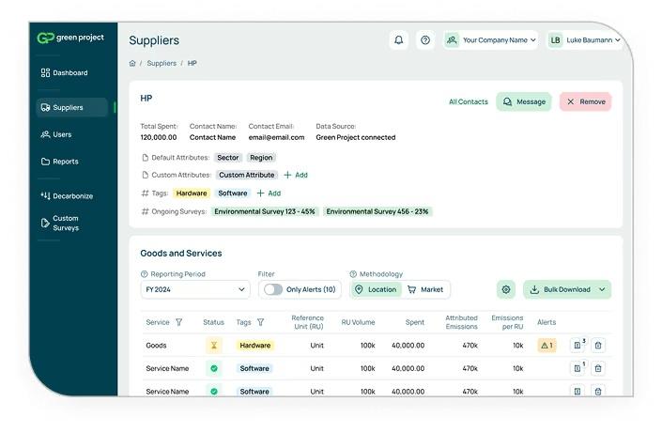
Task: Select Location methodology option
Action: (376, 289)
